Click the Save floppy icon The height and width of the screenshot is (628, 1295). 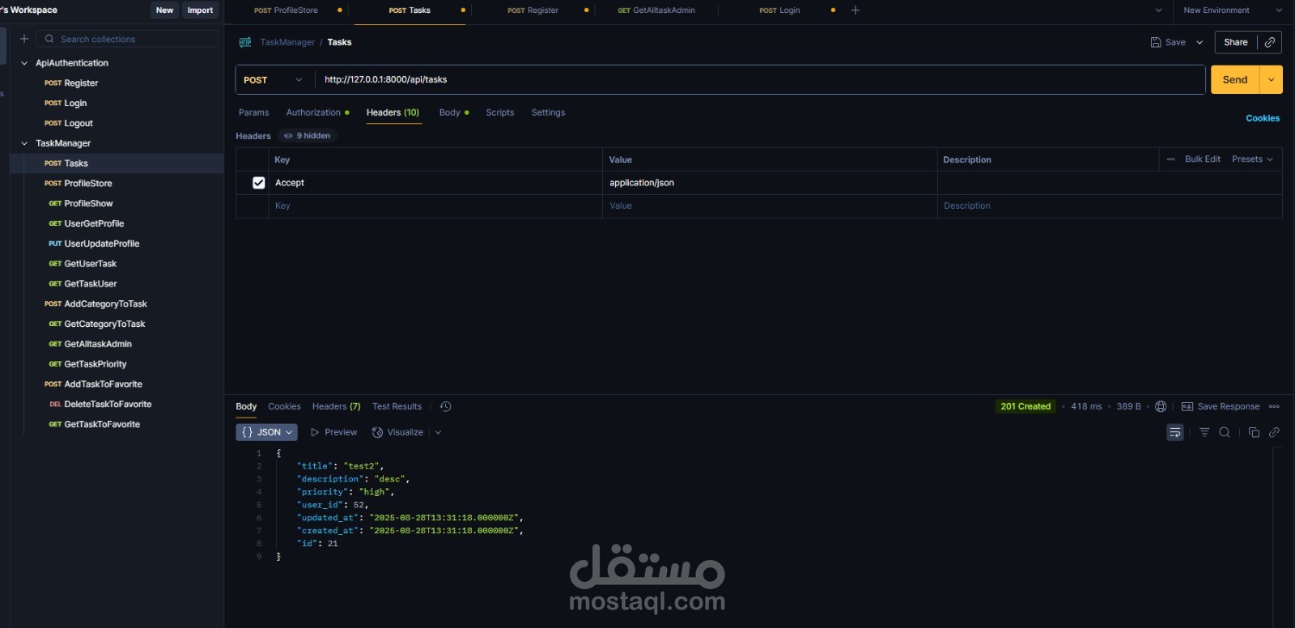[x=1156, y=42]
